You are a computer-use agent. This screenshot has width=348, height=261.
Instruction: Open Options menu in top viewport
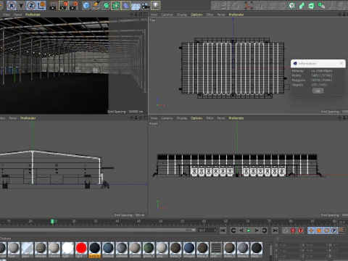[x=196, y=14]
